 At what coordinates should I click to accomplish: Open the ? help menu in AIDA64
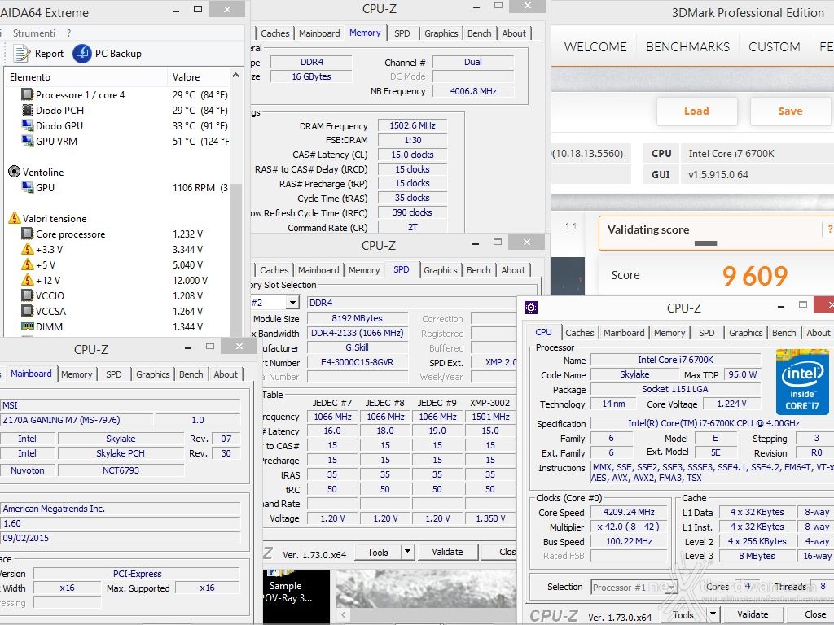68,33
